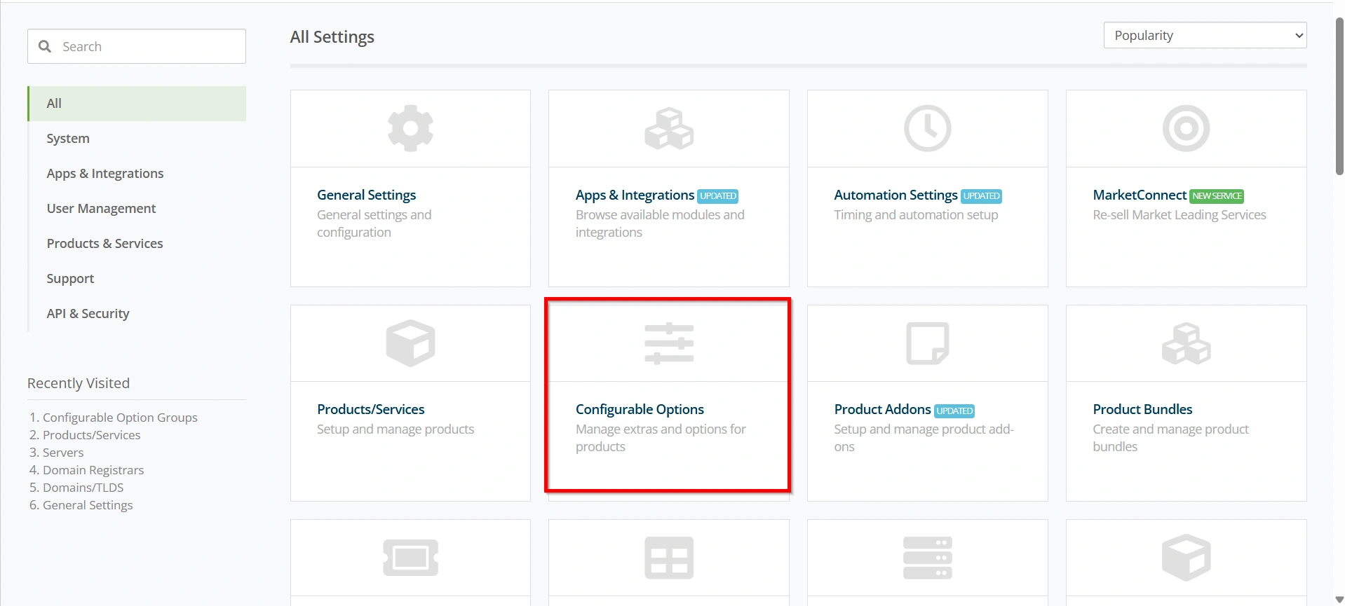Select Products & Services category

pyautogui.click(x=104, y=244)
